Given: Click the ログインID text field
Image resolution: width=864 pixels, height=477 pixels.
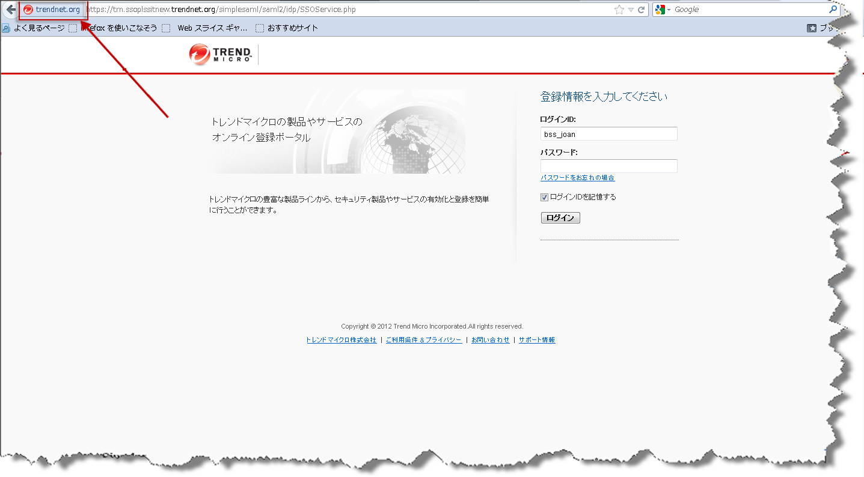Looking at the screenshot, I should (608, 134).
